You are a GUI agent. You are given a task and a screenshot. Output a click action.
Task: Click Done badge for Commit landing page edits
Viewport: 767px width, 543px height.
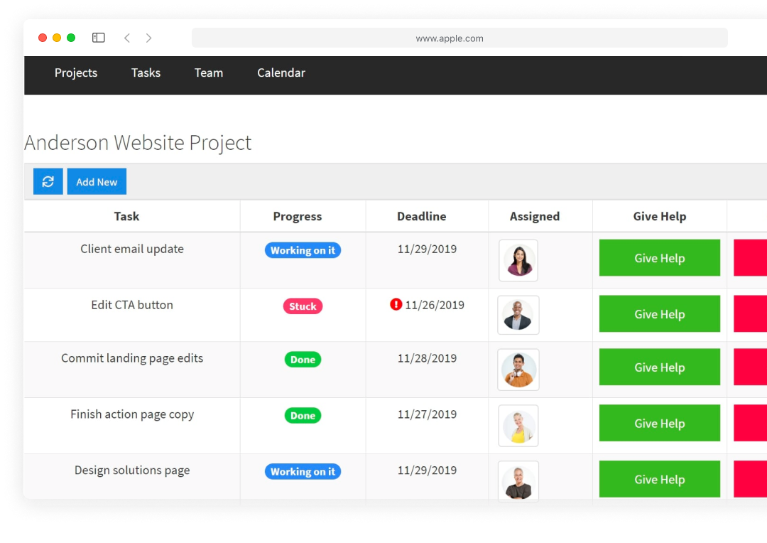(x=303, y=360)
